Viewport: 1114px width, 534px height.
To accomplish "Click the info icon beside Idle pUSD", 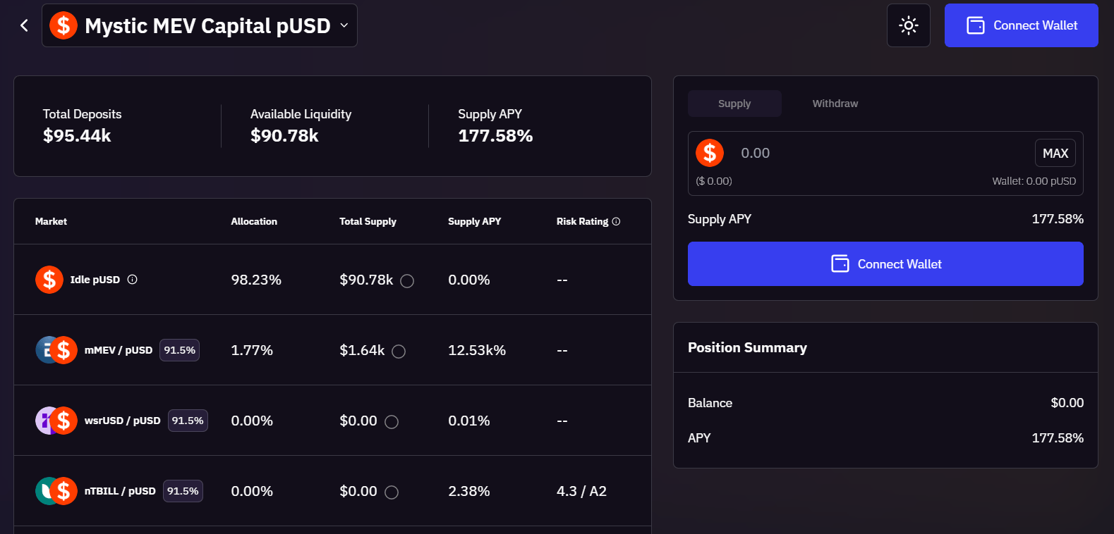I will [132, 280].
